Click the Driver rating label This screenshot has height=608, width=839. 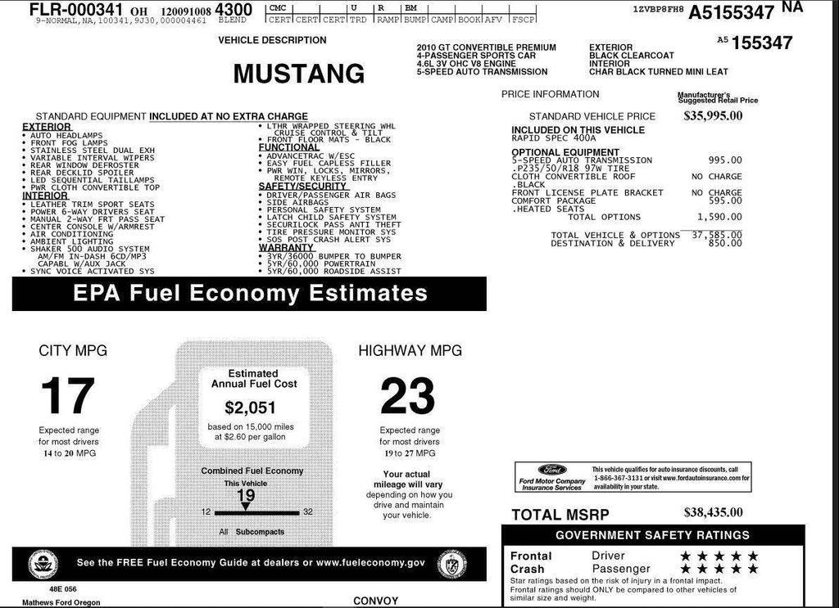coord(608,556)
